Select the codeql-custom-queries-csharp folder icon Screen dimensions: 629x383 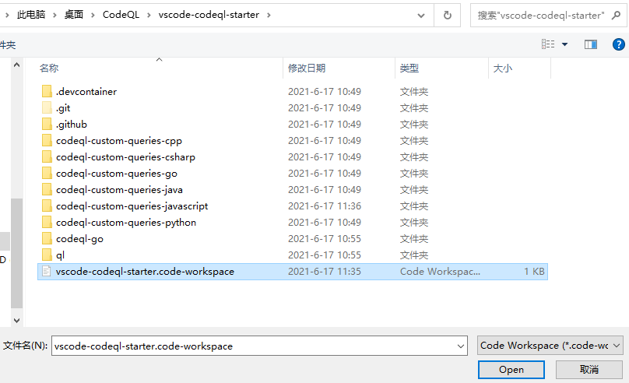pos(47,156)
